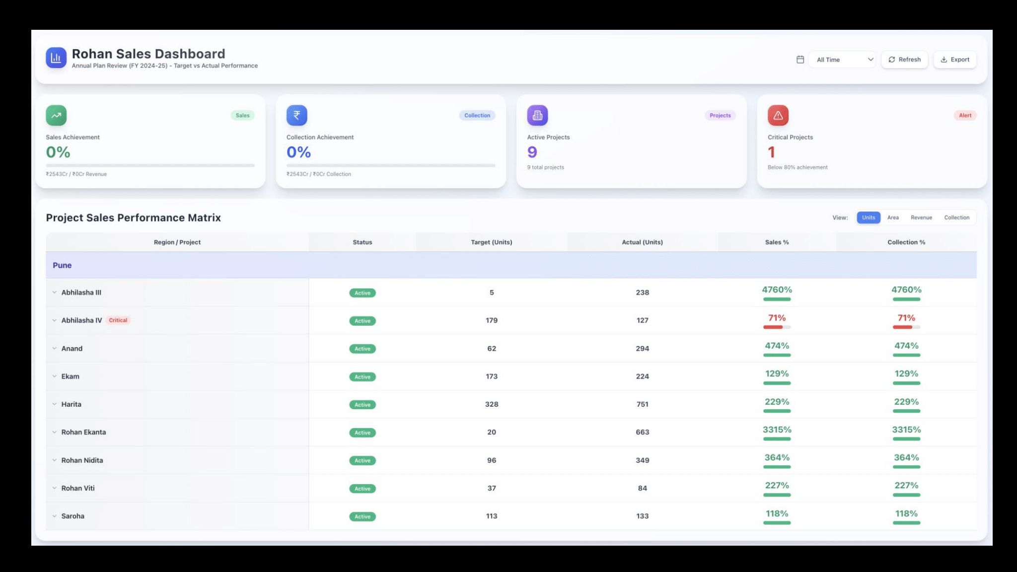The height and width of the screenshot is (572, 1017).
Task: Click the calendar icon beside All Time
Action: pyautogui.click(x=800, y=60)
